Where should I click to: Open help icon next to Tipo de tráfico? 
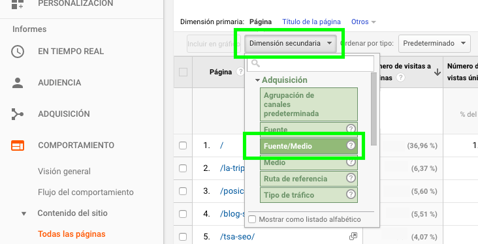point(351,194)
